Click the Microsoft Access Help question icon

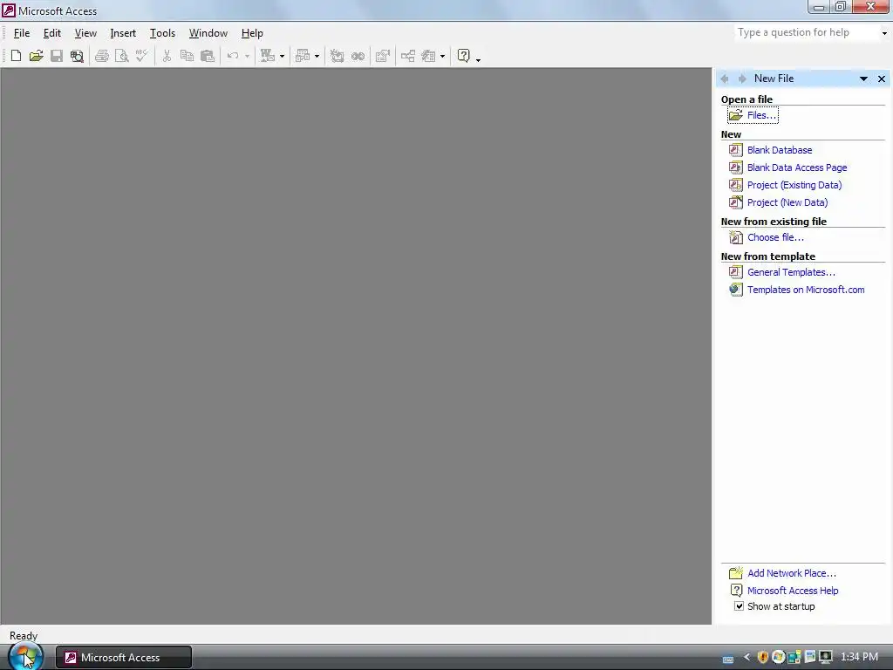[464, 56]
